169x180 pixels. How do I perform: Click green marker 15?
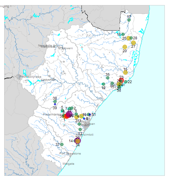pyautogui.click(x=112, y=83)
